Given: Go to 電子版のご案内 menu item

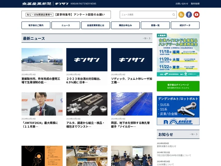Looking at the screenshot, I should pyautogui.click(x=36, y=25).
